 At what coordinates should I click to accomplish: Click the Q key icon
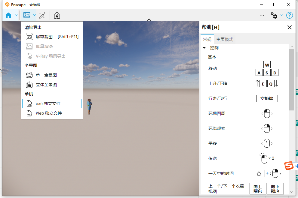271,83
